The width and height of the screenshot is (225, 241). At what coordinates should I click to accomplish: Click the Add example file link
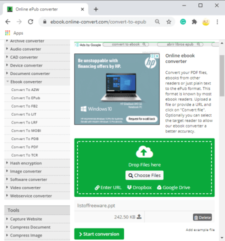point(200,230)
